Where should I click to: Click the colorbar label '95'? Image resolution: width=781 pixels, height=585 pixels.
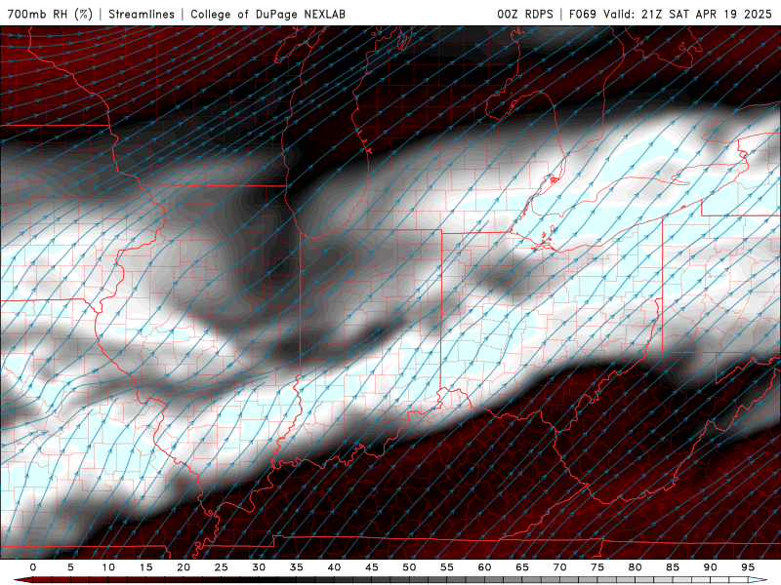pyautogui.click(x=748, y=567)
